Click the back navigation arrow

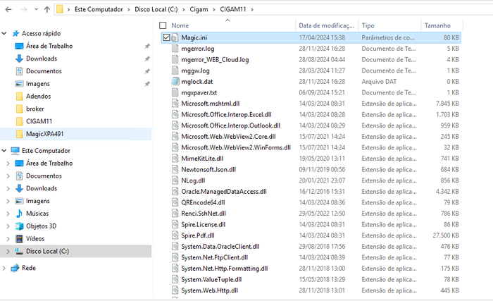[8, 9]
